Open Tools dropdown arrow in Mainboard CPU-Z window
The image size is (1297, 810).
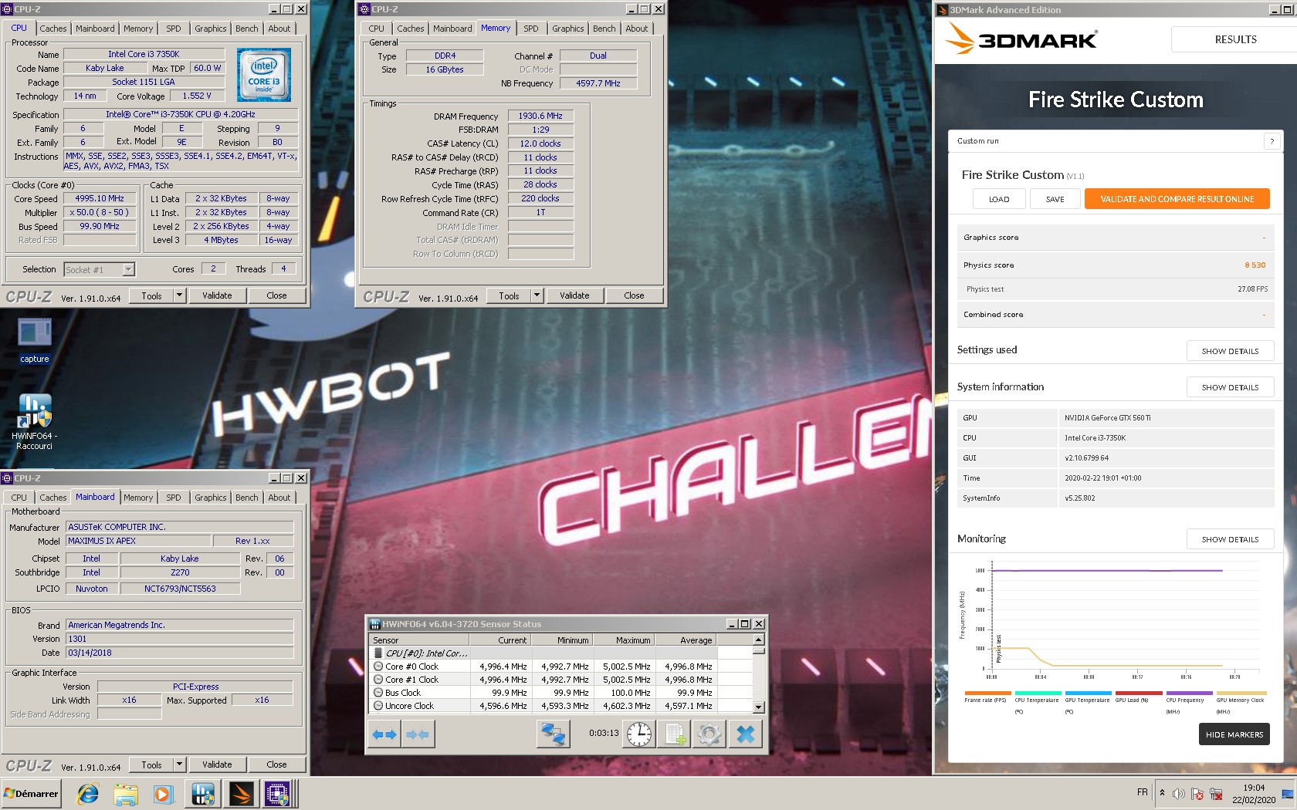pyautogui.click(x=180, y=764)
